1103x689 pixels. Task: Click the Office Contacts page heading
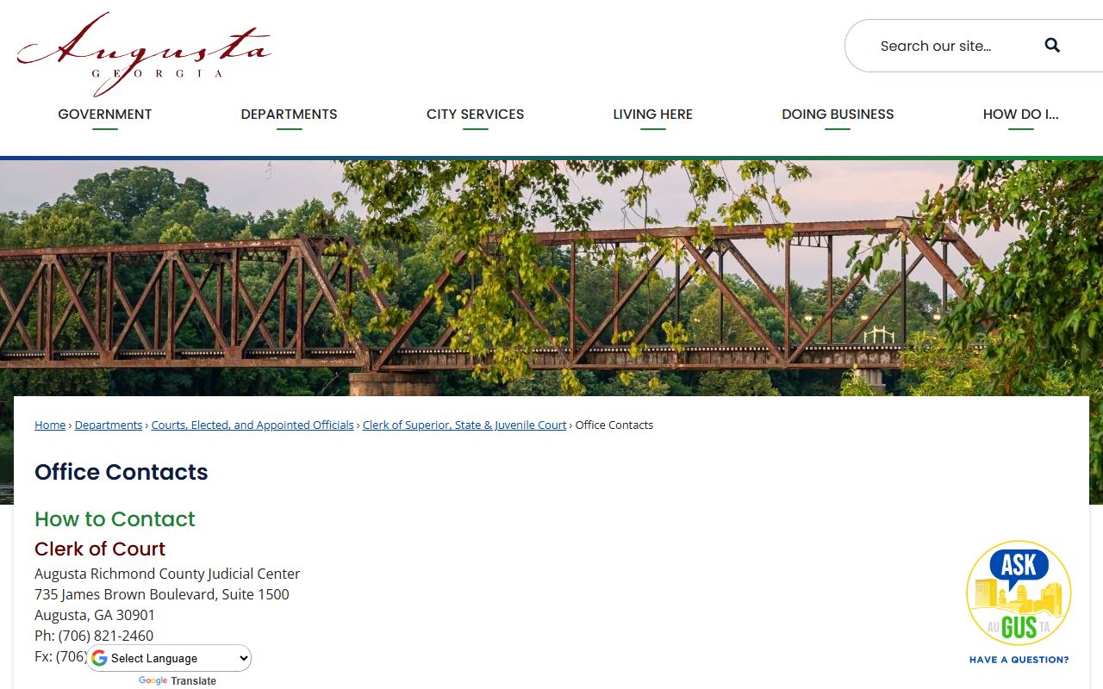[x=122, y=472]
